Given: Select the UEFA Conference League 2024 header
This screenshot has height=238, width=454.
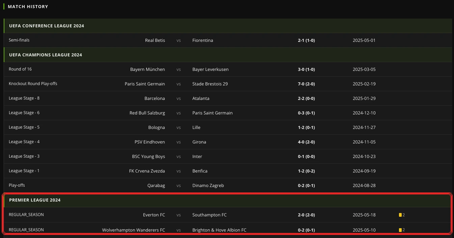Looking at the screenshot, I should pyautogui.click(x=228, y=26).
